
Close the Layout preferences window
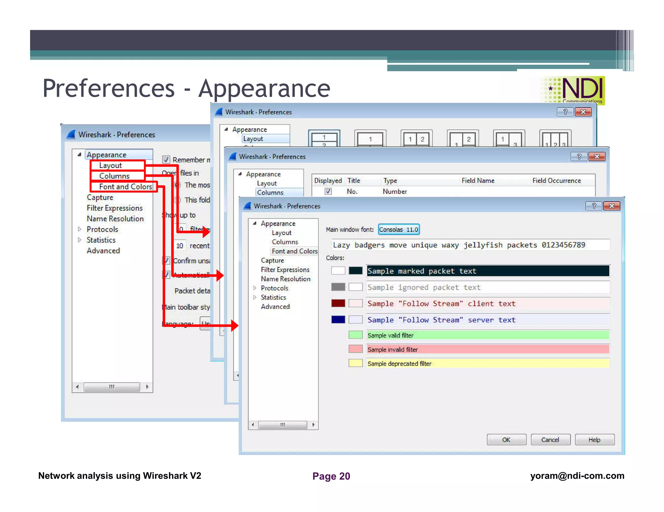click(x=583, y=112)
